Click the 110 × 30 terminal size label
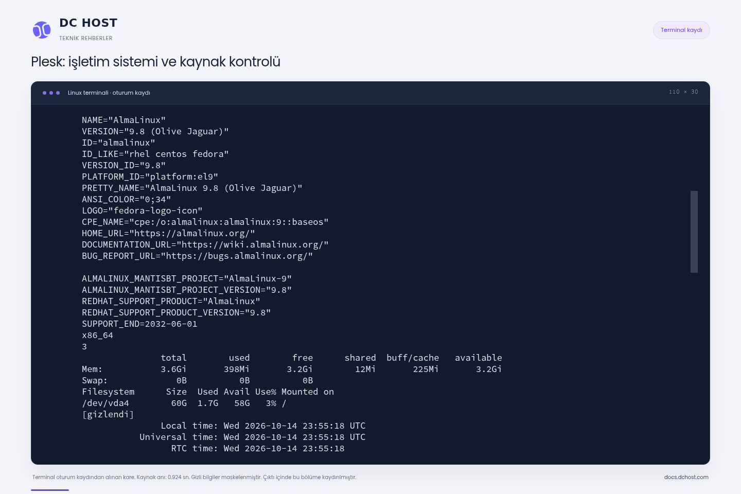 pos(683,92)
